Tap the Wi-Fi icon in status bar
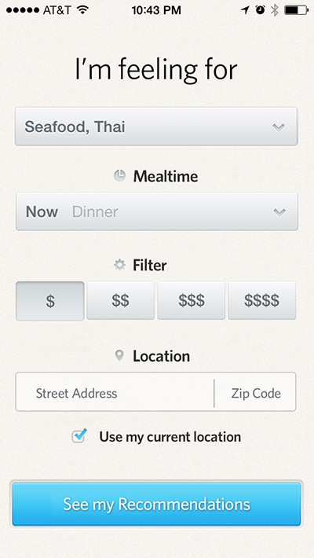 [83, 10]
